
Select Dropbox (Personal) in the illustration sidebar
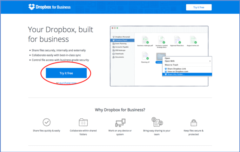(122, 37)
